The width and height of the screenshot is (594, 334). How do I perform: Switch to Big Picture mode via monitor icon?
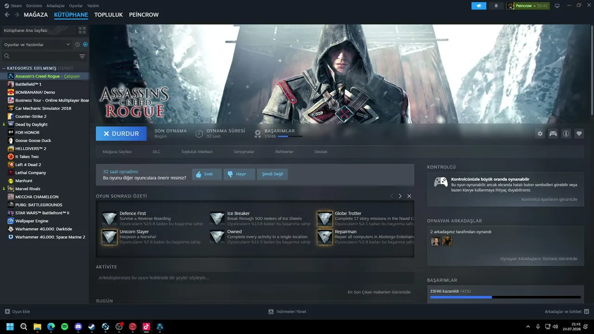coord(557,6)
